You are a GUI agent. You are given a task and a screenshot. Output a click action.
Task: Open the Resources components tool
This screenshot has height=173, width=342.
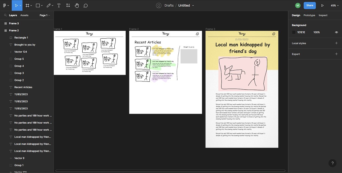coord(68,5)
